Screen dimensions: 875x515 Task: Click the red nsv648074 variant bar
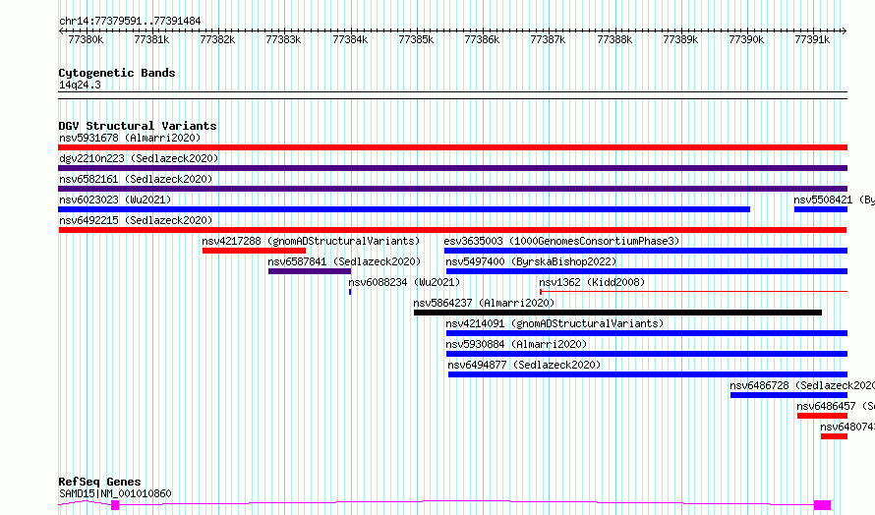[x=834, y=436]
